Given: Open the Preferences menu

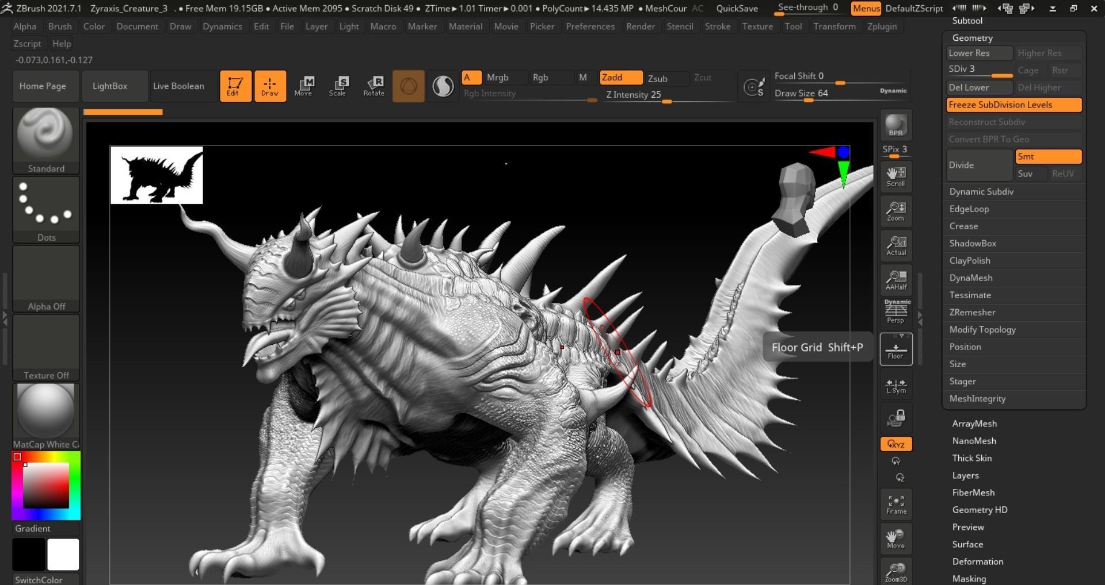Looking at the screenshot, I should [590, 26].
